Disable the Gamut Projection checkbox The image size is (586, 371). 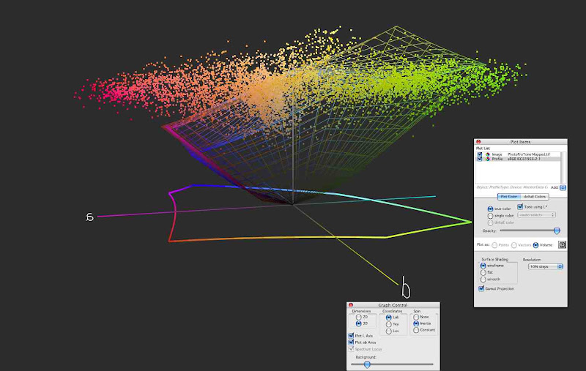pyautogui.click(x=481, y=288)
